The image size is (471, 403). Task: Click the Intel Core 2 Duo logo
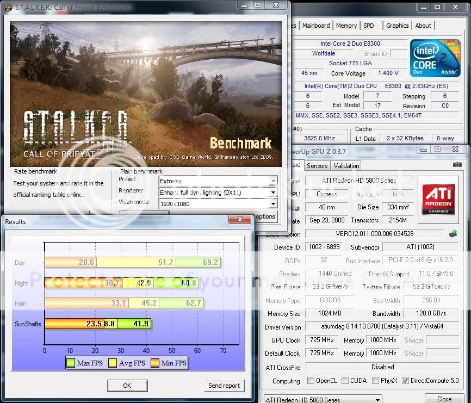click(435, 57)
